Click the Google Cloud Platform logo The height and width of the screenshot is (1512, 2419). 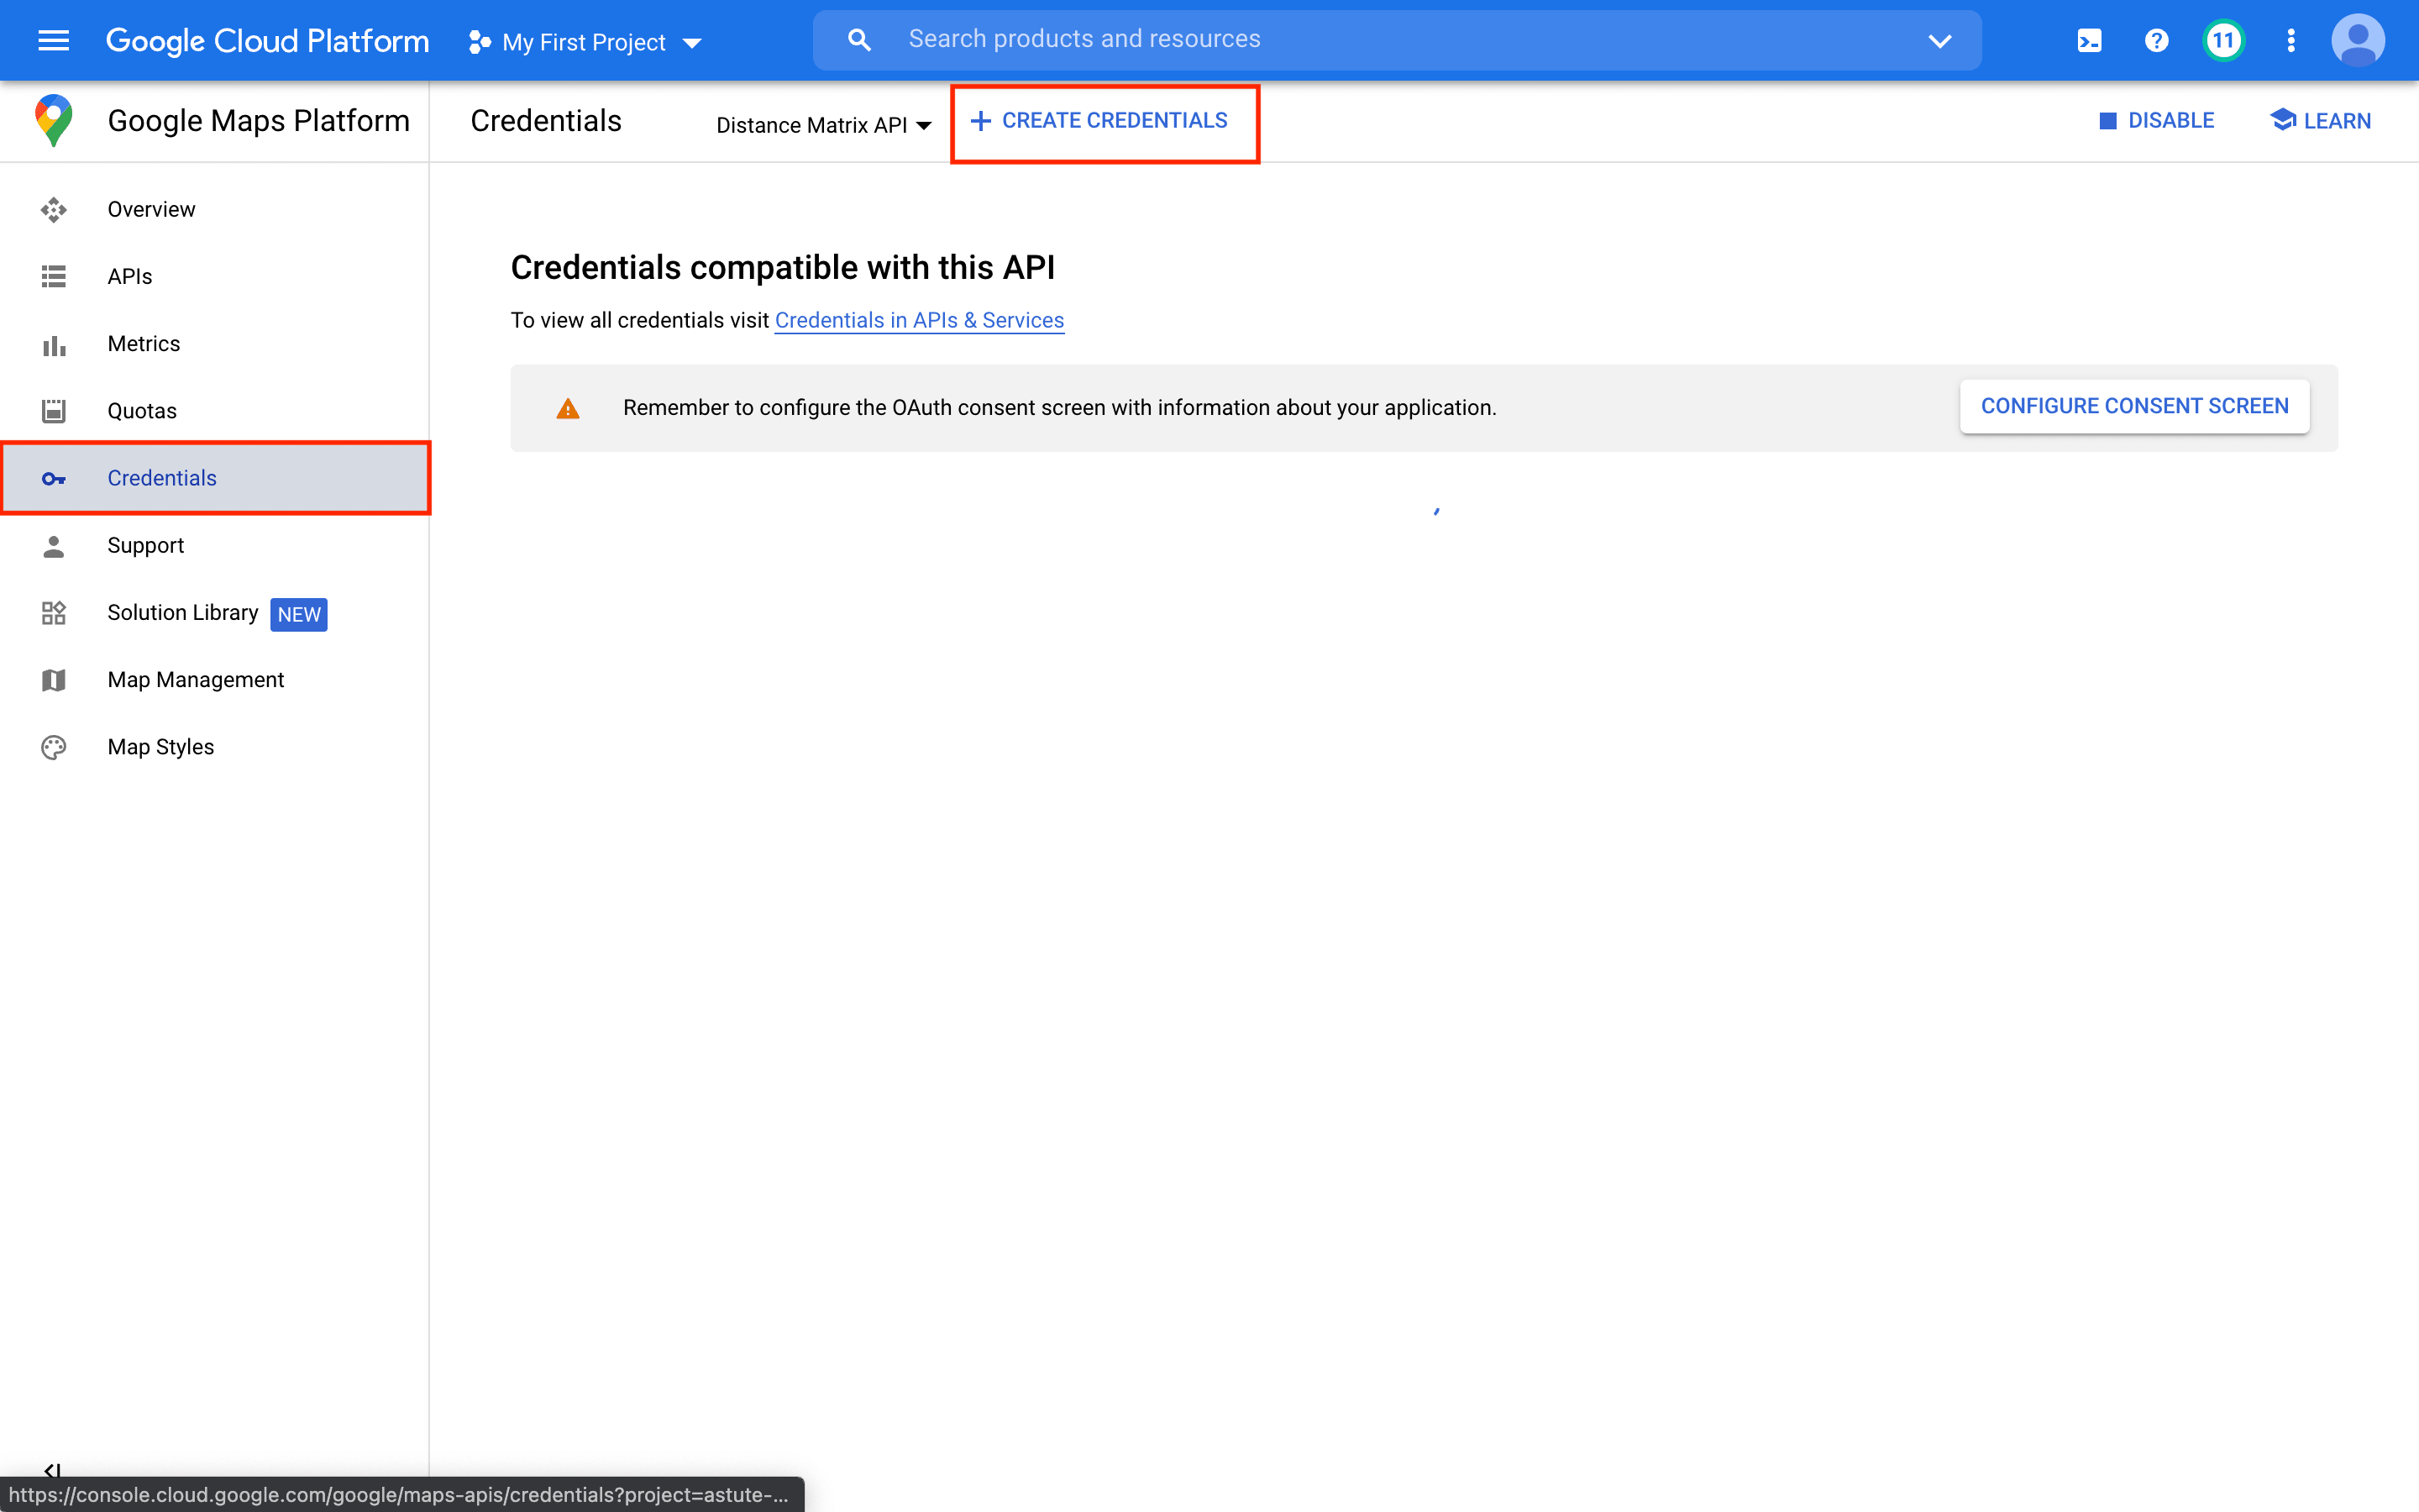[267, 41]
